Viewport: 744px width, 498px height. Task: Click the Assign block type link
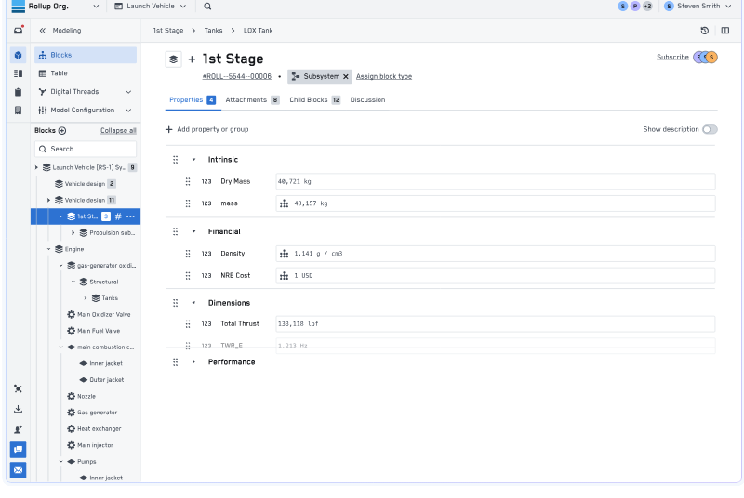click(x=384, y=76)
